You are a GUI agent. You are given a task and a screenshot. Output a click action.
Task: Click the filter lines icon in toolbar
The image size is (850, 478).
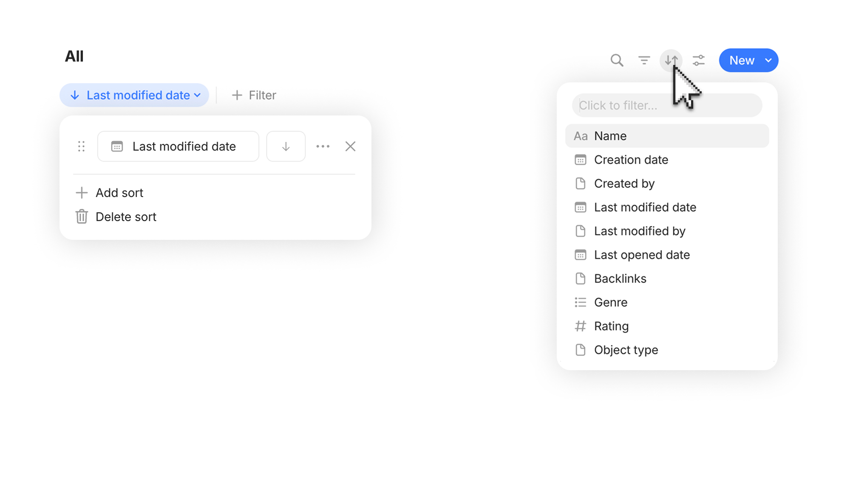(x=644, y=60)
